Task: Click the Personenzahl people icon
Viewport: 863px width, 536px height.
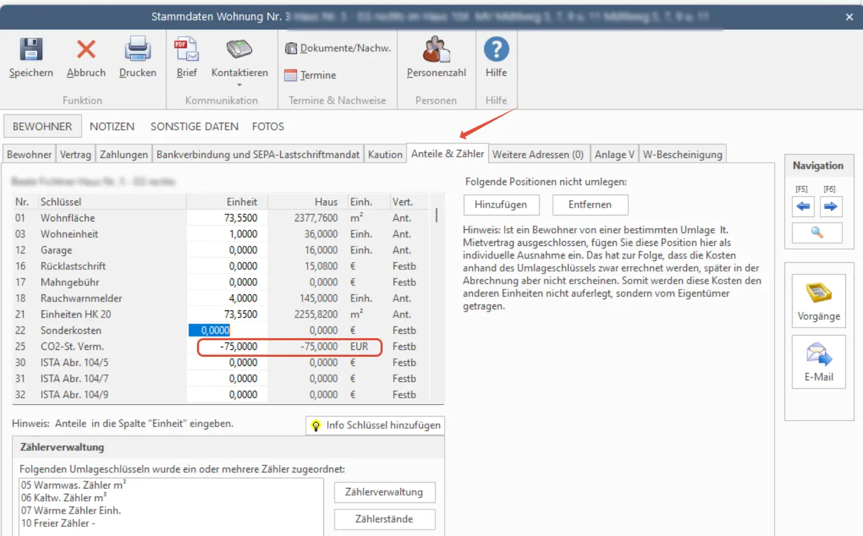Action: tap(436, 49)
